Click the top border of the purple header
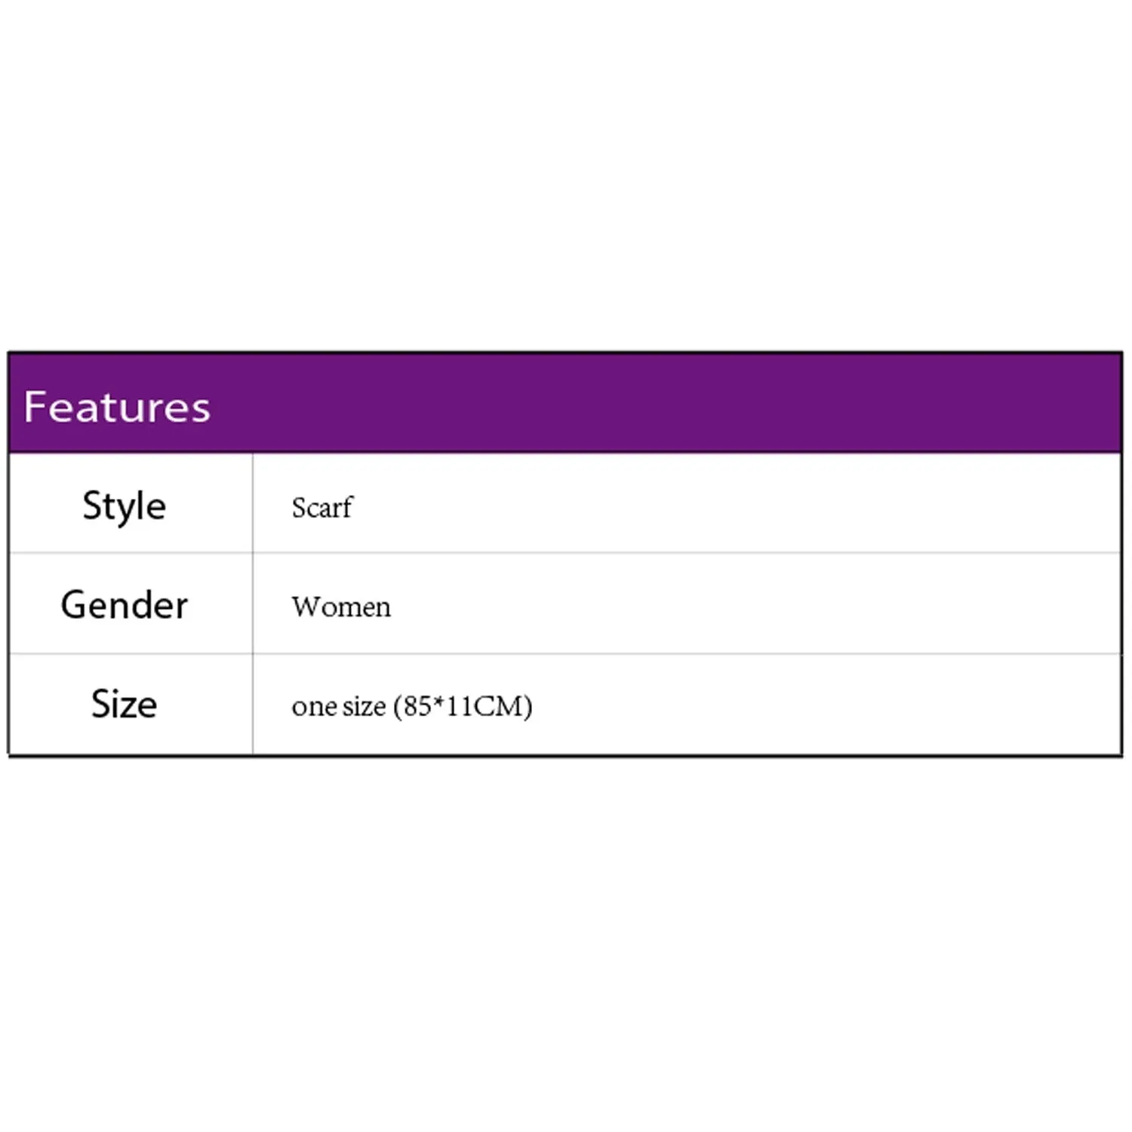The height and width of the screenshot is (1132, 1132). pyautogui.click(x=566, y=353)
